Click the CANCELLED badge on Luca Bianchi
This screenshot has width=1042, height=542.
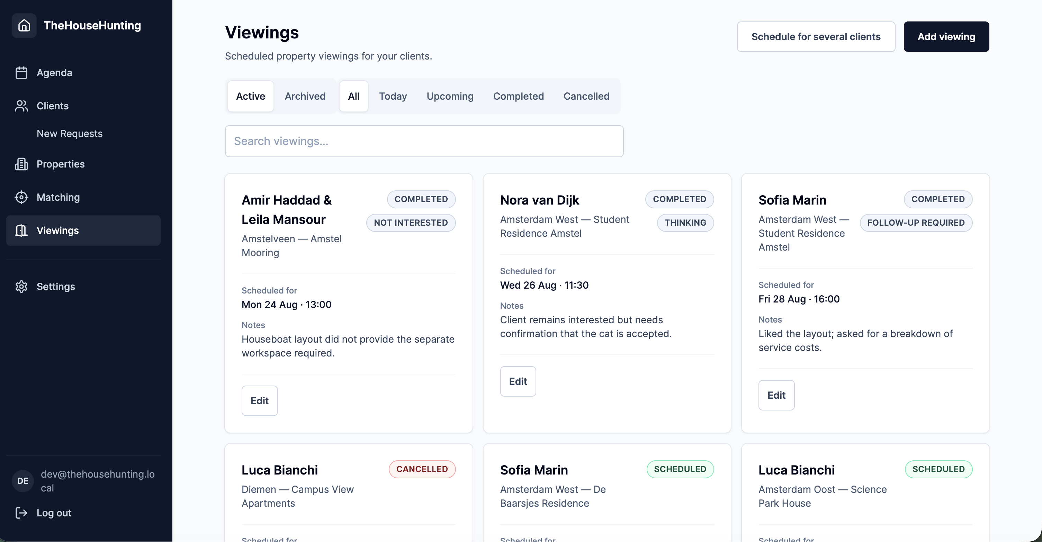coord(422,469)
